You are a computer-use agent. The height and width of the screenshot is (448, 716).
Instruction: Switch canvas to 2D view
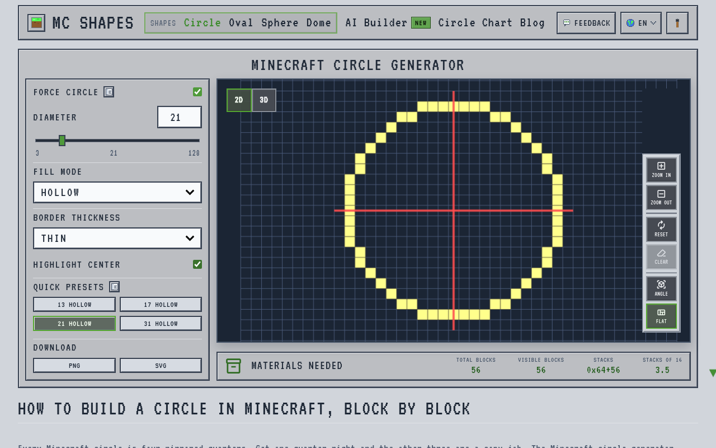point(239,100)
